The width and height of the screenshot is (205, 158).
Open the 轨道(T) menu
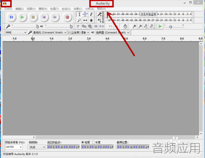pyautogui.click(x=55, y=9)
